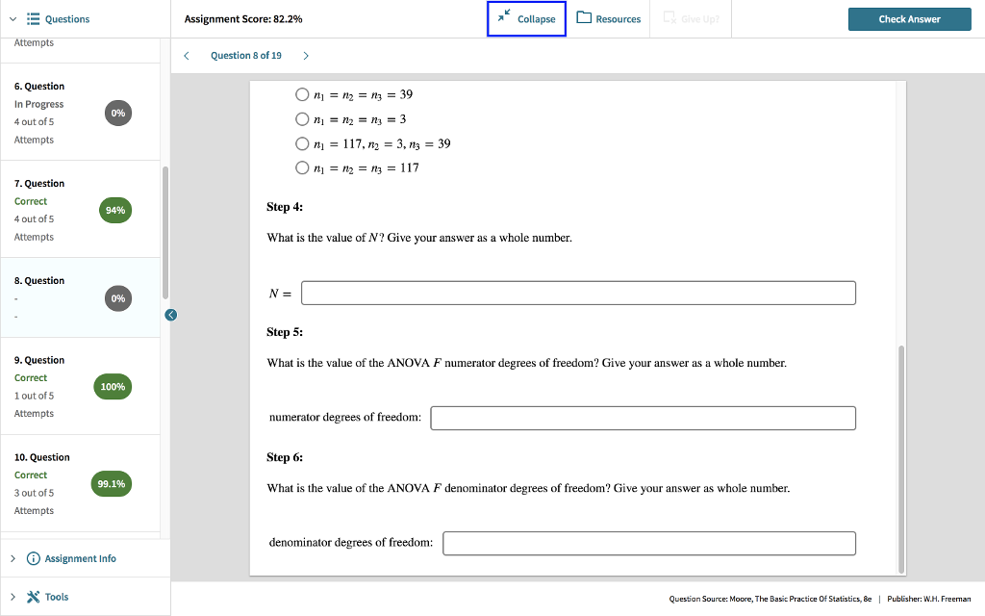Screen dimensions: 985x616
Task: Click the 94% score badge on Question 7
Action: click(114, 210)
